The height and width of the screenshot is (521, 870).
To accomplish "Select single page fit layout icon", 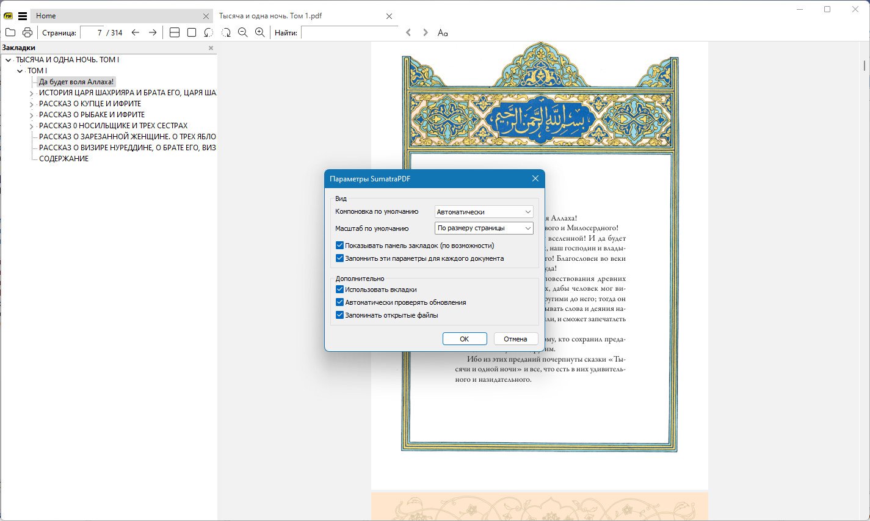I will [x=192, y=32].
